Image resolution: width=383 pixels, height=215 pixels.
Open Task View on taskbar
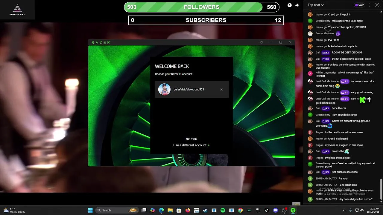coord(144,210)
